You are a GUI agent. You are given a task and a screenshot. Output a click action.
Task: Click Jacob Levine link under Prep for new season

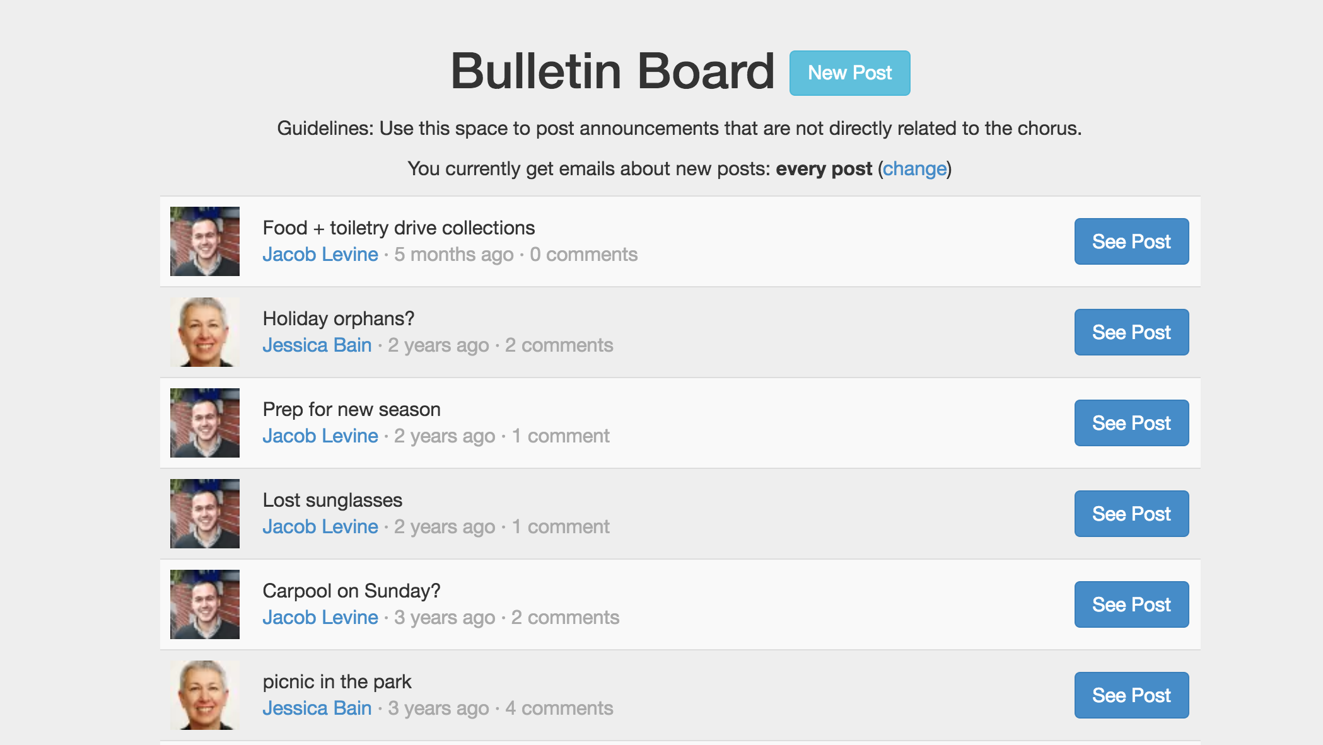coord(320,436)
